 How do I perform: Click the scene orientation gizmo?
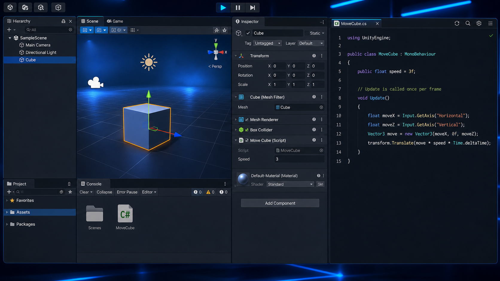tap(216, 52)
